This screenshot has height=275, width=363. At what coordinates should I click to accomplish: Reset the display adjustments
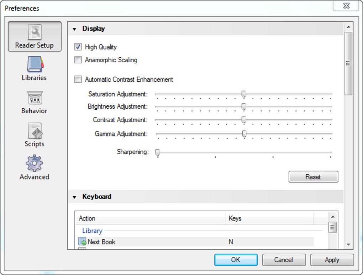[313, 177]
